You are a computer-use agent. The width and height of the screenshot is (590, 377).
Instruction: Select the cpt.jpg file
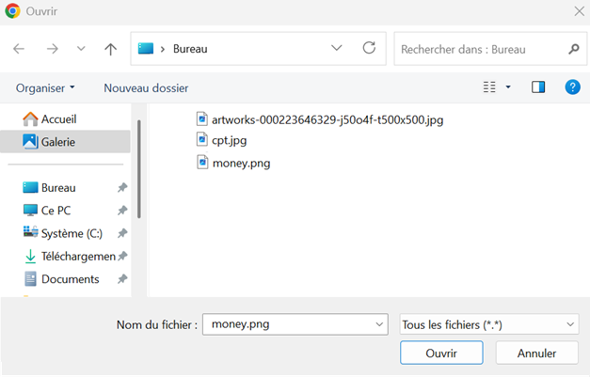click(229, 139)
